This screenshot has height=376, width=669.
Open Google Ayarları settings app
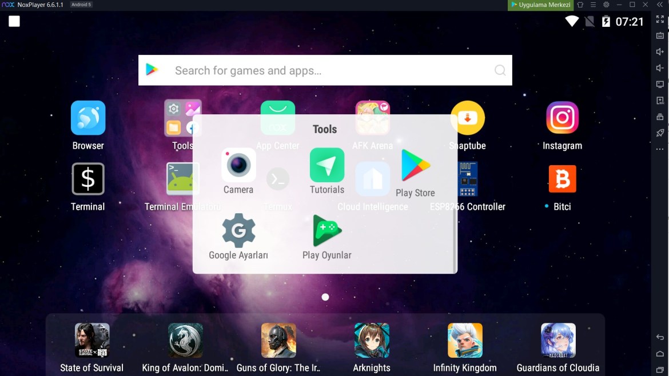(238, 230)
